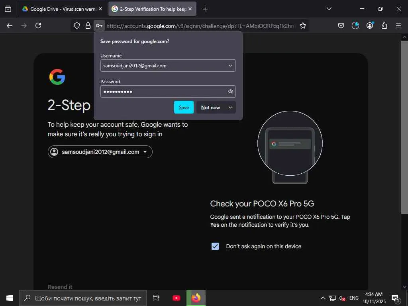Image resolution: width=408 pixels, height=306 pixels.
Task: Click the Google logo on the page
Action: (57, 77)
